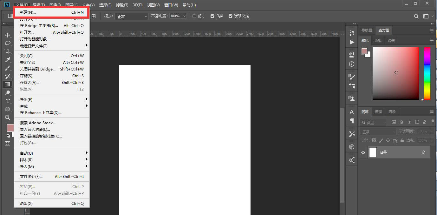Viewport: 437px width, 215px height.
Task: Open the 滤镜(T) menu
Action: 122,5
